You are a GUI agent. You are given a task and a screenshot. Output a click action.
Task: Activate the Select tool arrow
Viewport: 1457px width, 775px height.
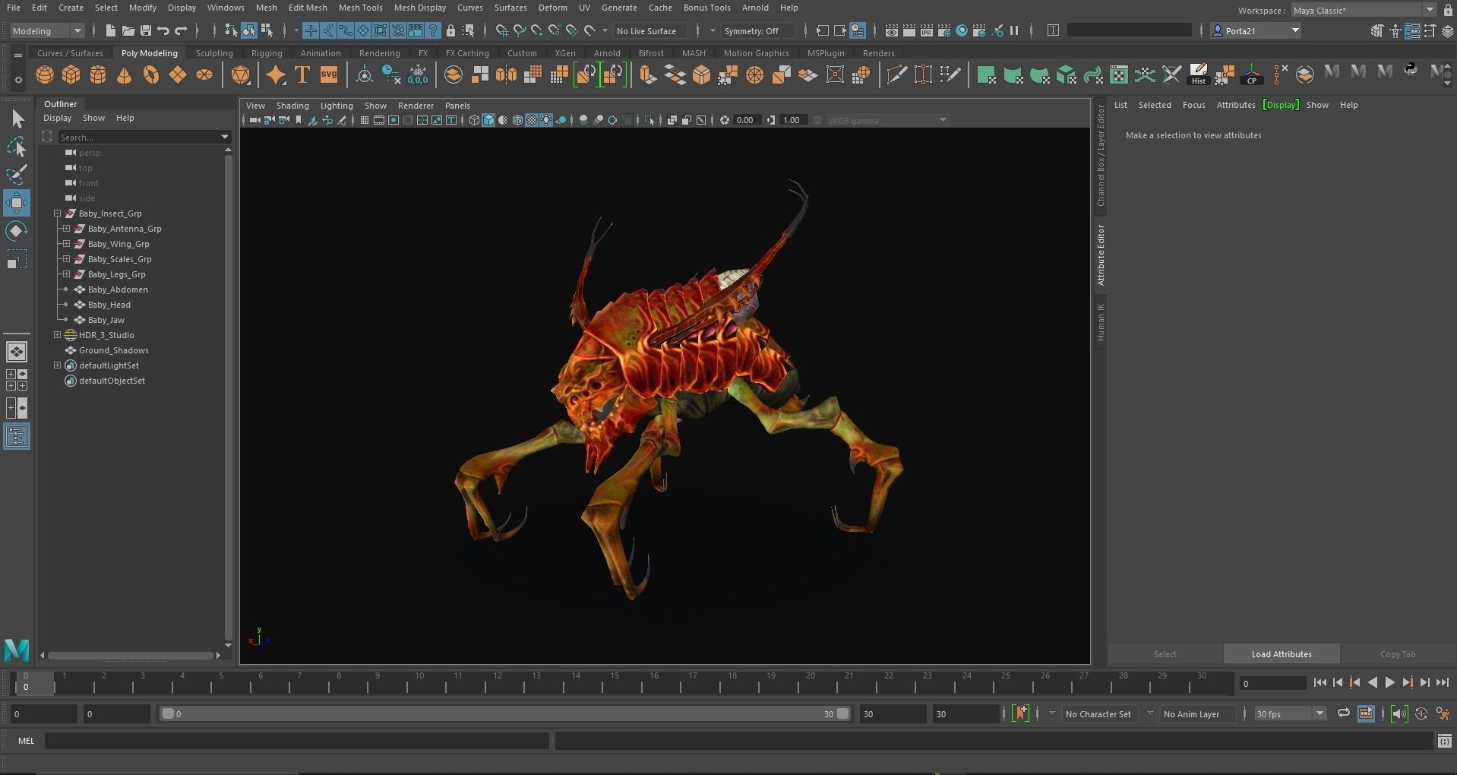tap(17, 119)
